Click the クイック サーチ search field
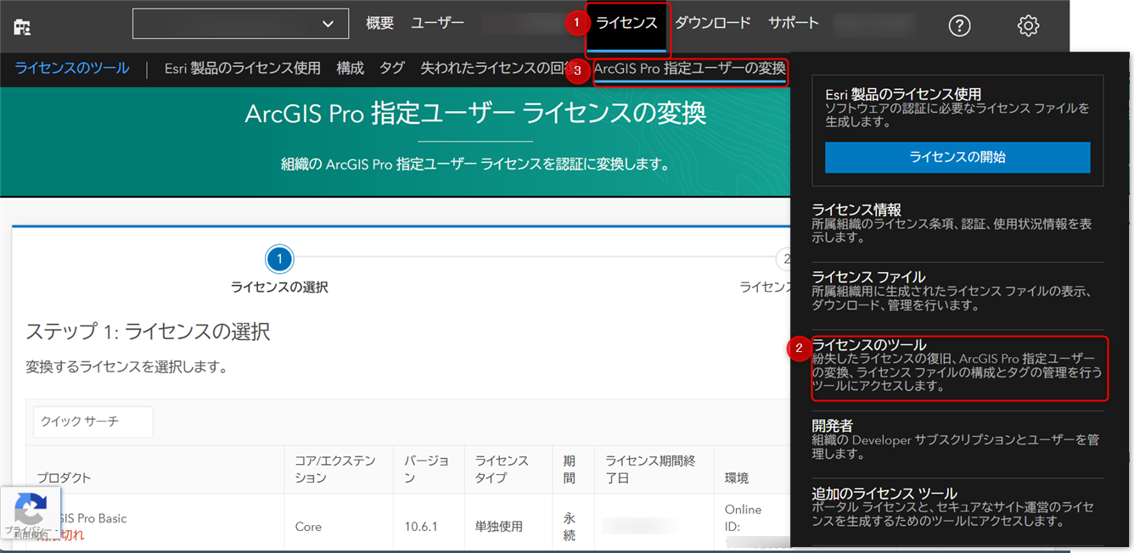This screenshot has height=553, width=1134. [x=93, y=422]
